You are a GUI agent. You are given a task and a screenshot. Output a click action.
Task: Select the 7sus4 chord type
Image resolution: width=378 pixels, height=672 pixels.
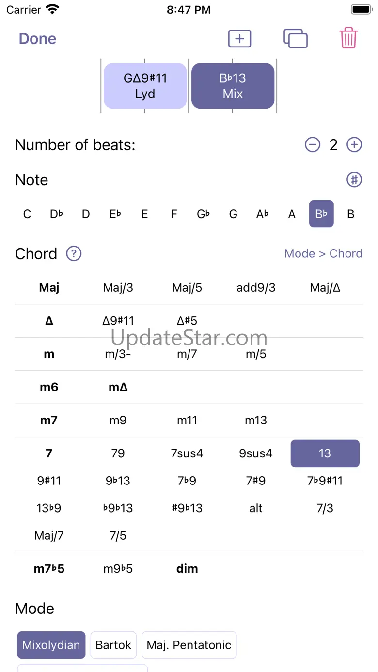pos(187,453)
